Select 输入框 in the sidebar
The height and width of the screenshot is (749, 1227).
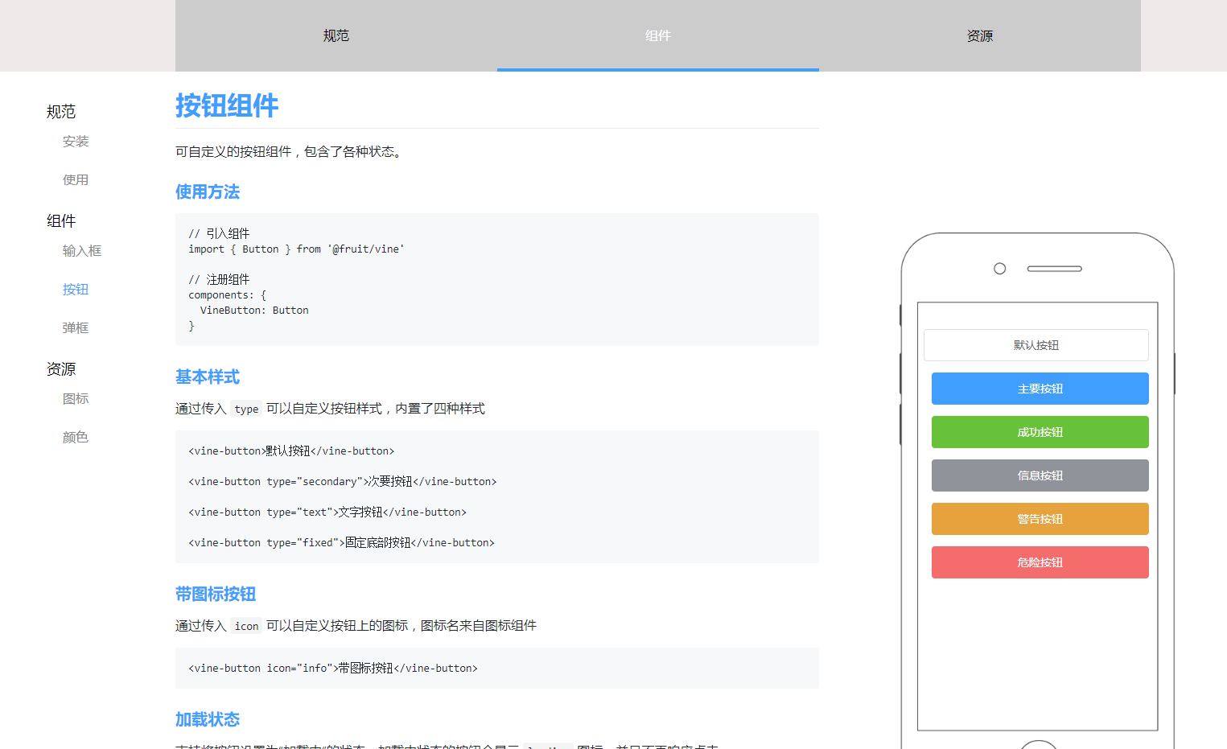[82, 251]
